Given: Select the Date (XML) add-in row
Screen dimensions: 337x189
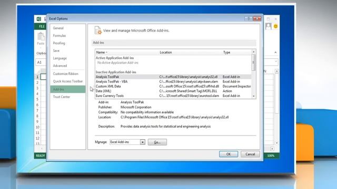Looking at the screenshot, I should 173,91.
